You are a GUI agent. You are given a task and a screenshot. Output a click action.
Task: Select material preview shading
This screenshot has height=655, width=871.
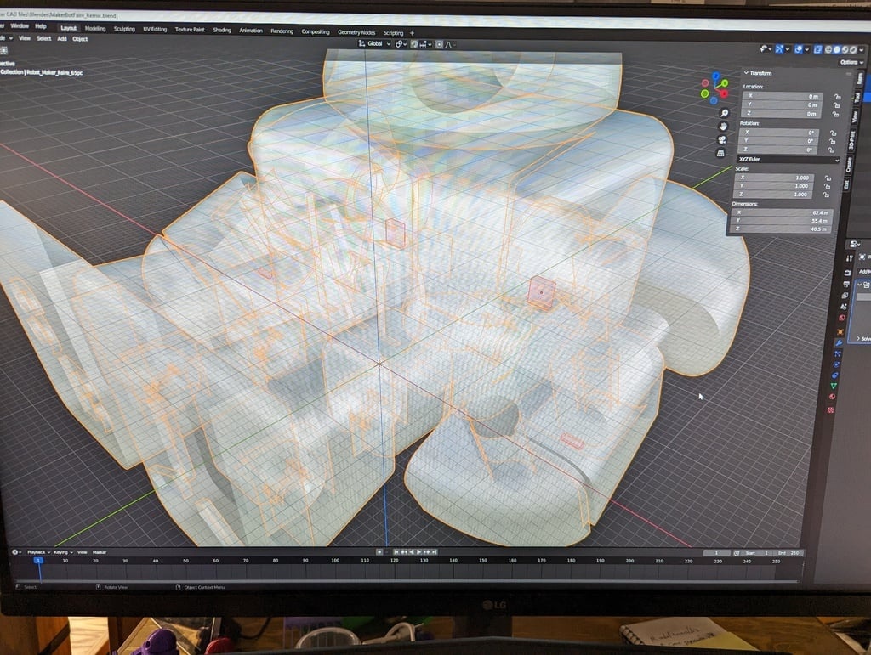[x=845, y=50]
